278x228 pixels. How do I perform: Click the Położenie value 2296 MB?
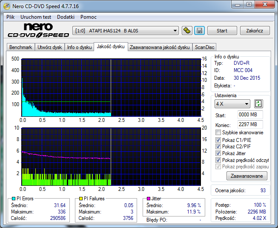pyautogui.click(x=257, y=212)
